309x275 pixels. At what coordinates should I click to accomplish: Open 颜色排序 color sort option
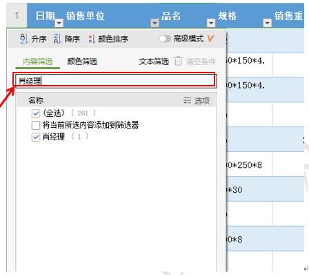pos(108,39)
